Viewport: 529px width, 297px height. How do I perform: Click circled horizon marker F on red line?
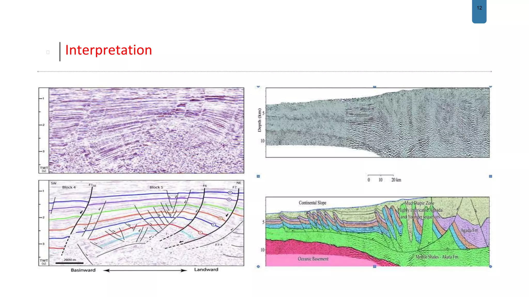click(200, 233)
